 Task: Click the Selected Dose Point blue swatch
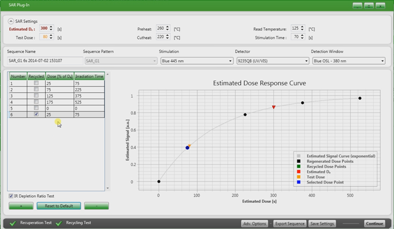click(298, 182)
